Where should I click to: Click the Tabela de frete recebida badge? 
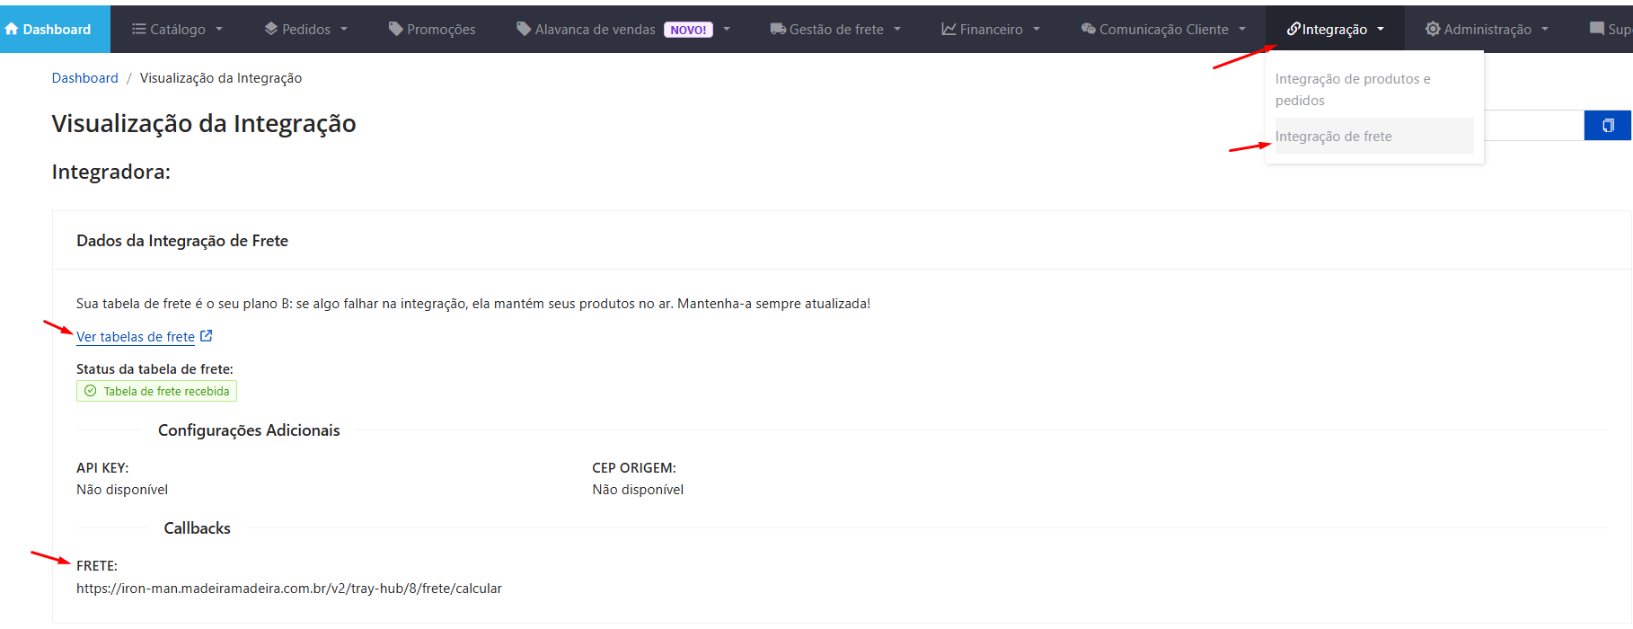click(x=157, y=391)
